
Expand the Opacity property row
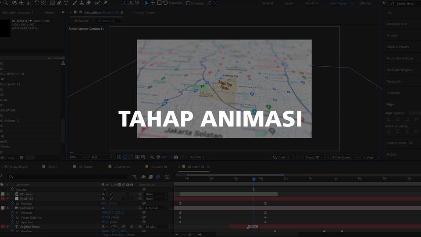pyautogui.click(x=8, y=190)
